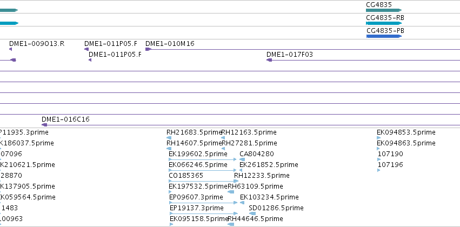The height and width of the screenshot is (227, 460).
Task: Click the 107190 feature marker
Action: click(379, 159)
